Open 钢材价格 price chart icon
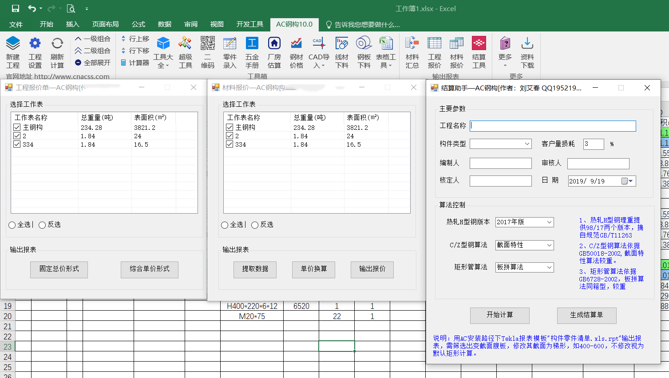This screenshot has height=378, width=669. [x=297, y=52]
